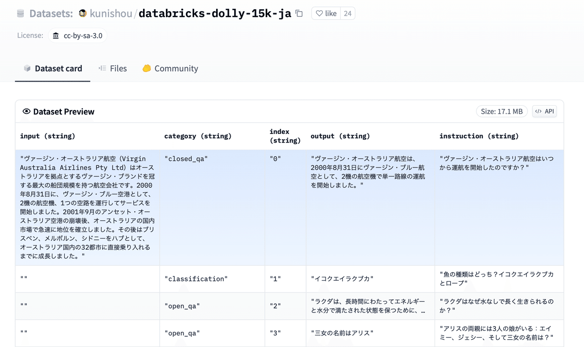This screenshot has width=584, height=347.
Task: Click the code icon on the API button
Action: 539,111
